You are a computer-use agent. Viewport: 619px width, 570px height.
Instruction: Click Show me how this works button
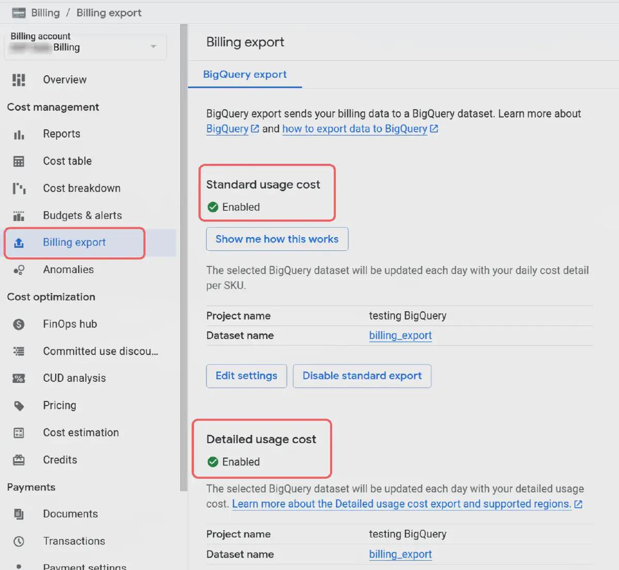point(277,239)
